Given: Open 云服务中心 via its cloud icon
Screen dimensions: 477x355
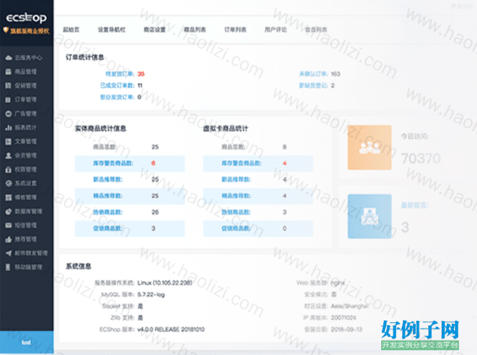Looking at the screenshot, I should [9, 58].
